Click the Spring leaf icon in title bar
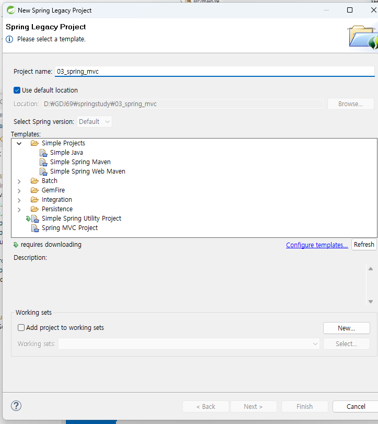The height and width of the screenshot is (424, 378). click(x=11, y=10)
